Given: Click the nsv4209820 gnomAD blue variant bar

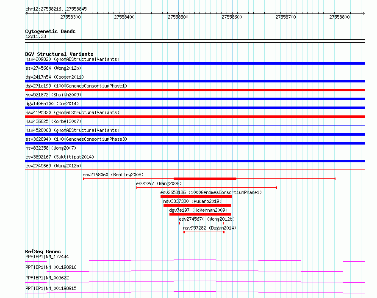Looking at the screenshot, I should [x=195, y=63].
